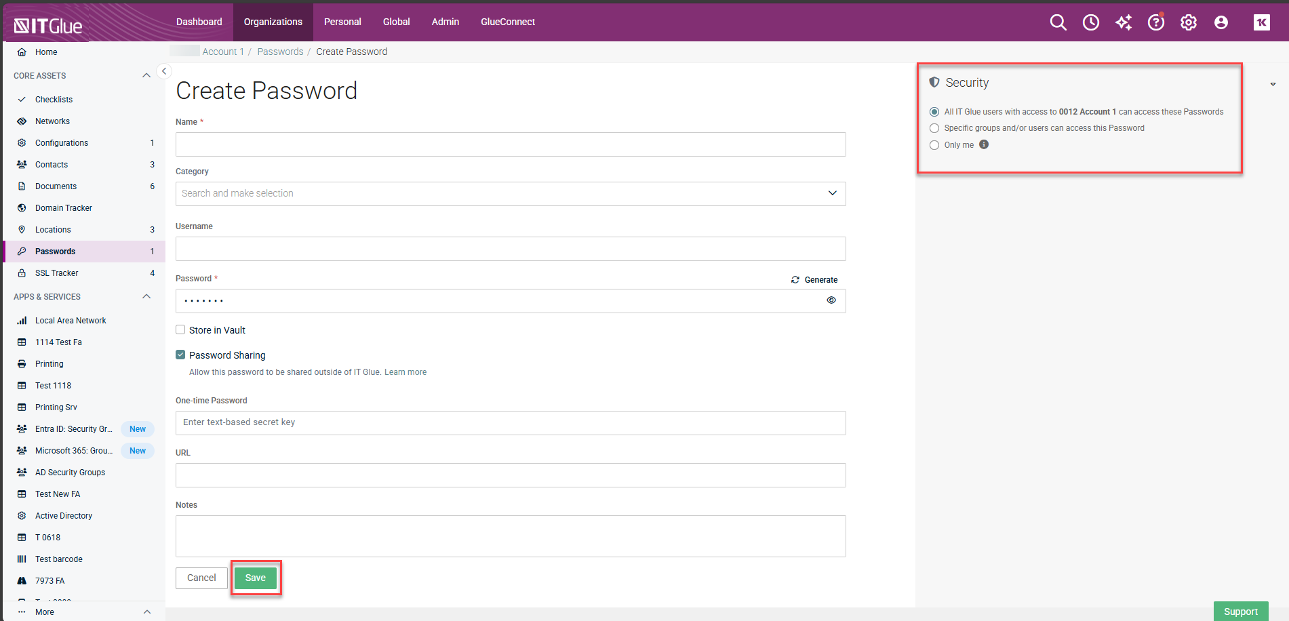1289x621 pixels.
Task: Click the recent history clock icon
Action: tap(1090, 22)
